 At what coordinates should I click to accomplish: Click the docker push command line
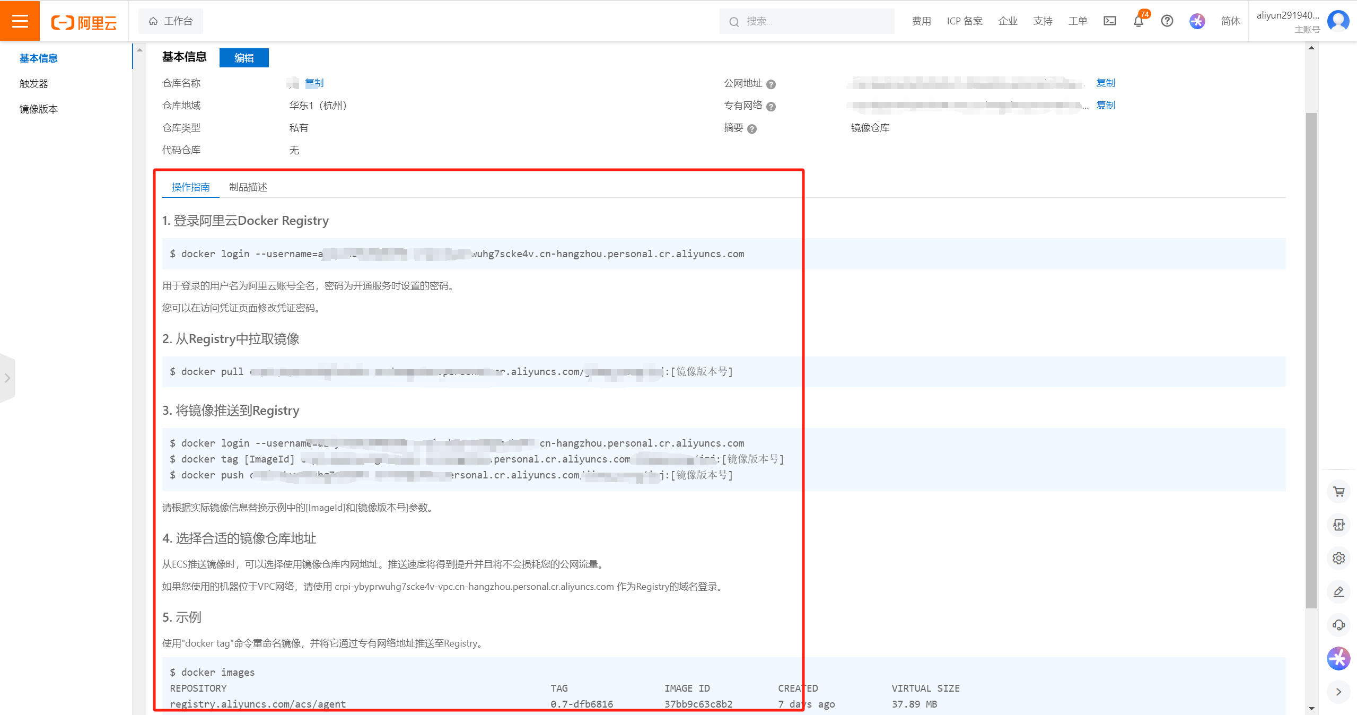(x=451, y=475)
